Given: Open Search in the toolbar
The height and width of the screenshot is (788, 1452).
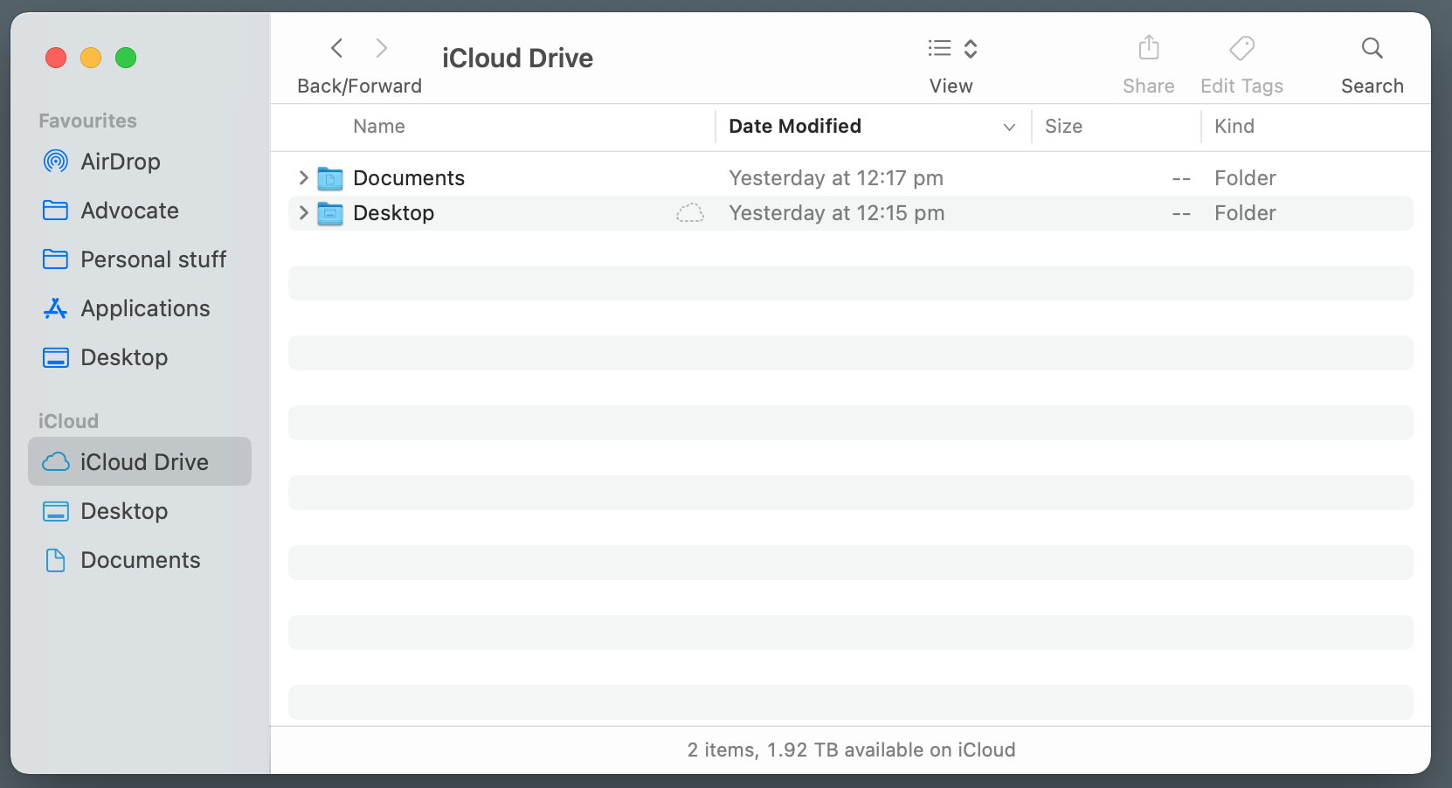Looking at the screenshot, I should coord(1371,48).
